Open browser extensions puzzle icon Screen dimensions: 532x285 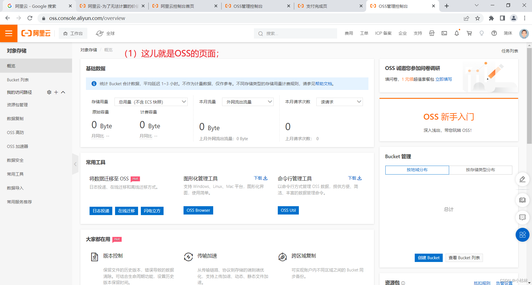(491, 18)
